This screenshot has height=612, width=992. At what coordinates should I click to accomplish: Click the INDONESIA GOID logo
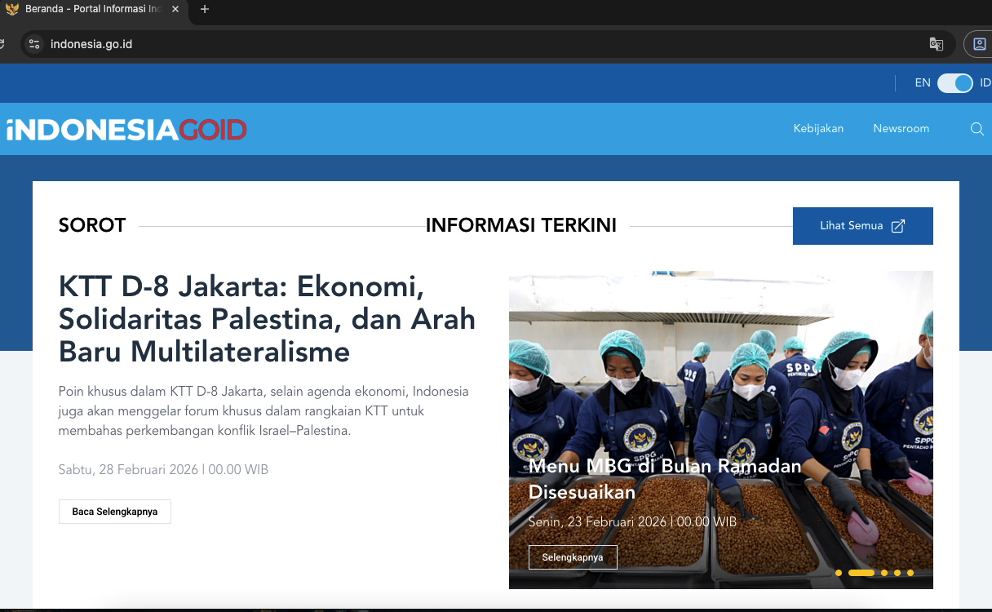pos(126,129)
